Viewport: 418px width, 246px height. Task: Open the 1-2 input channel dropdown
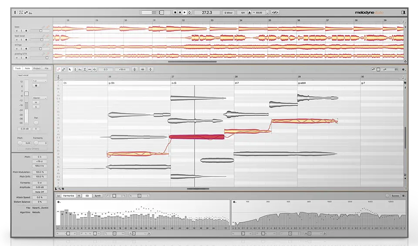click(x=40, y=81)
